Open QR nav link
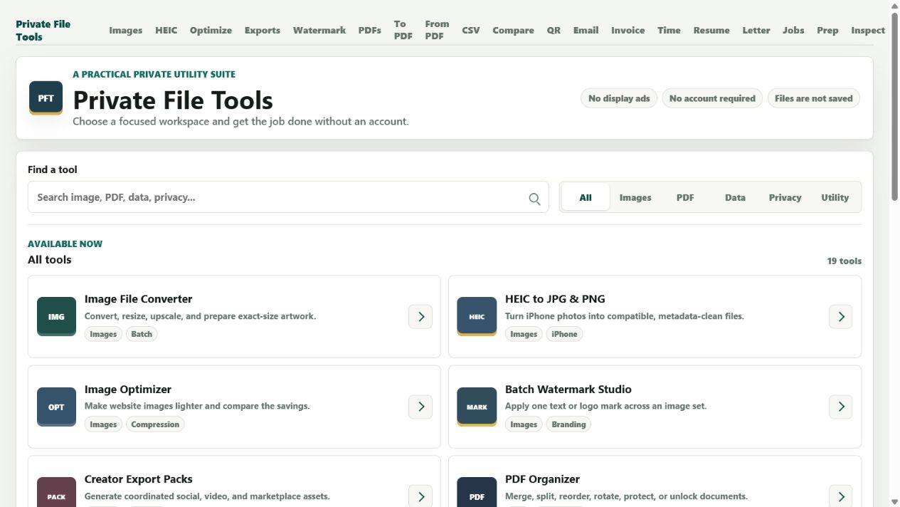This screenshot has width=900, height=507. [x=554, y=30]
